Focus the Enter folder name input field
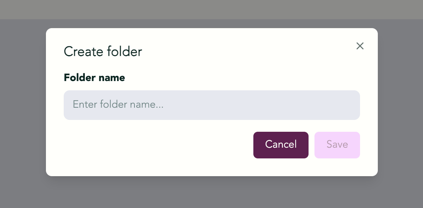 coord(212,105)
